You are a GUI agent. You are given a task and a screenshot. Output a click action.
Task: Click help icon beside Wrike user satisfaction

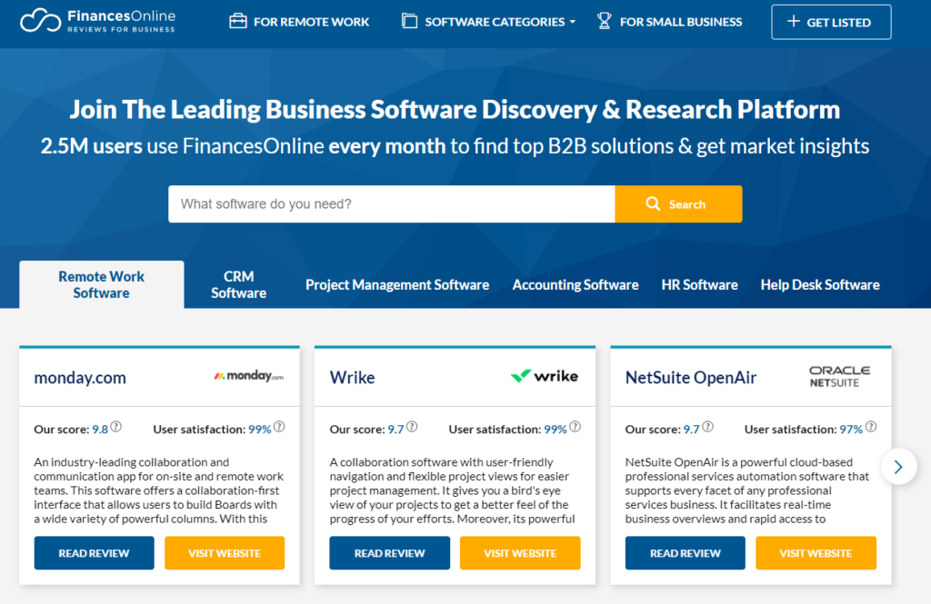coord(575,427)
